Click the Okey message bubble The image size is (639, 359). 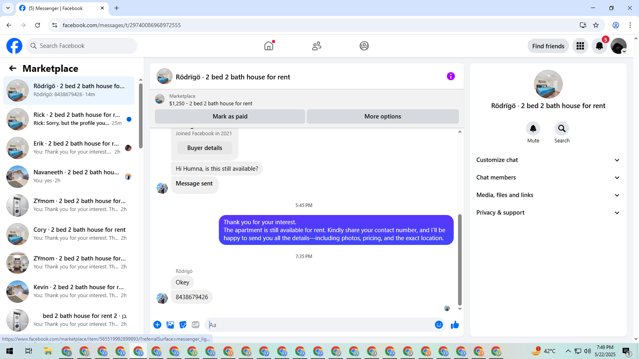tap(183, 282)
